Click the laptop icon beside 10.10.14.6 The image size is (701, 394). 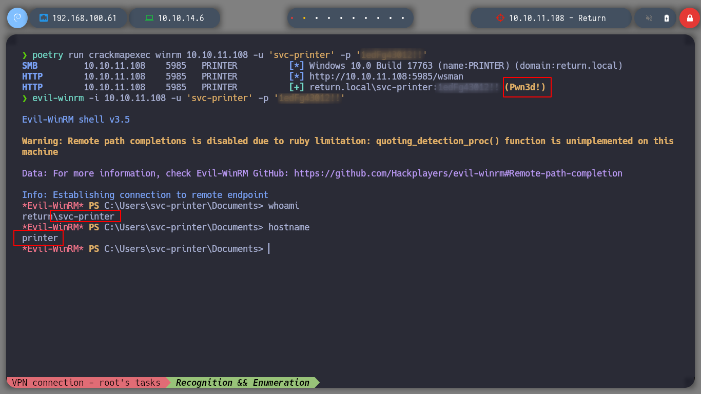click(149, 18)
